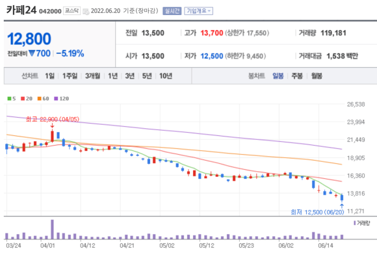Image resolution: width=377 pixels, height=253 pixels.
Task: Click the calendar icon beside the date
Action: [x=86, y=11]
